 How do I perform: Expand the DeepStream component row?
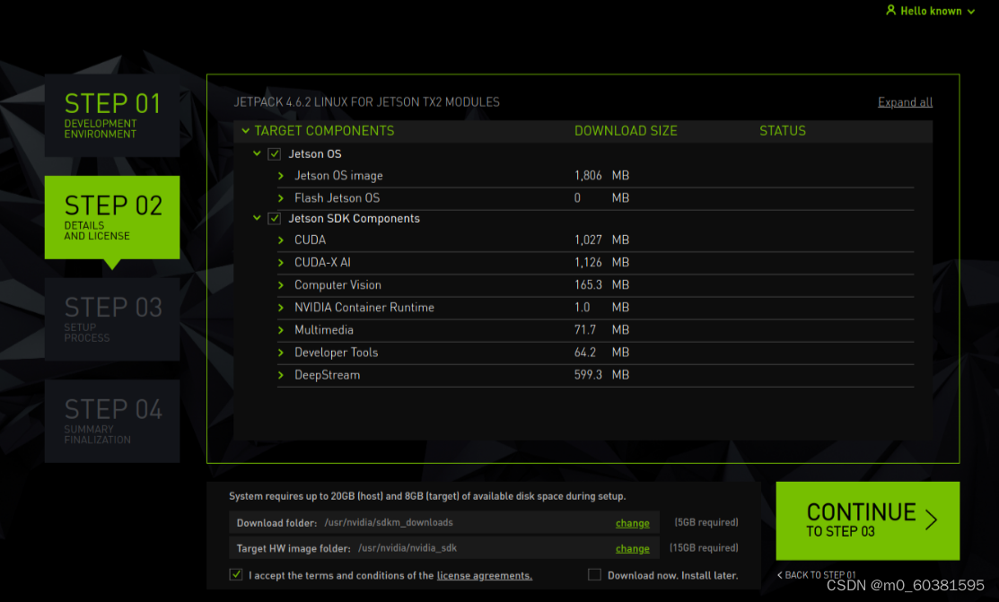[x=280, y=375]
